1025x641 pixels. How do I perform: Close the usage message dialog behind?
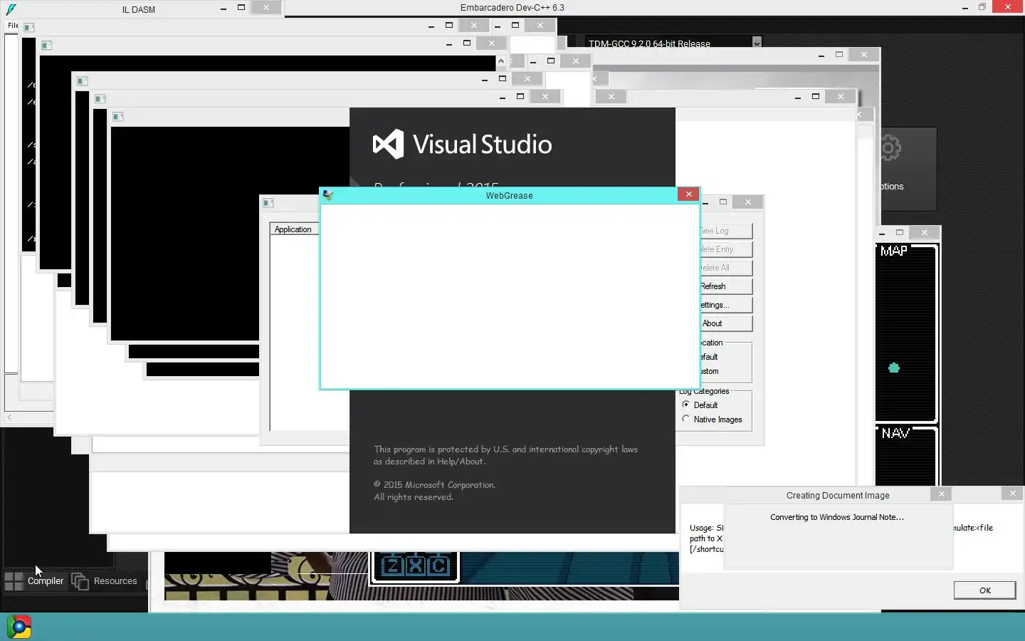(x=1012, y=493)
